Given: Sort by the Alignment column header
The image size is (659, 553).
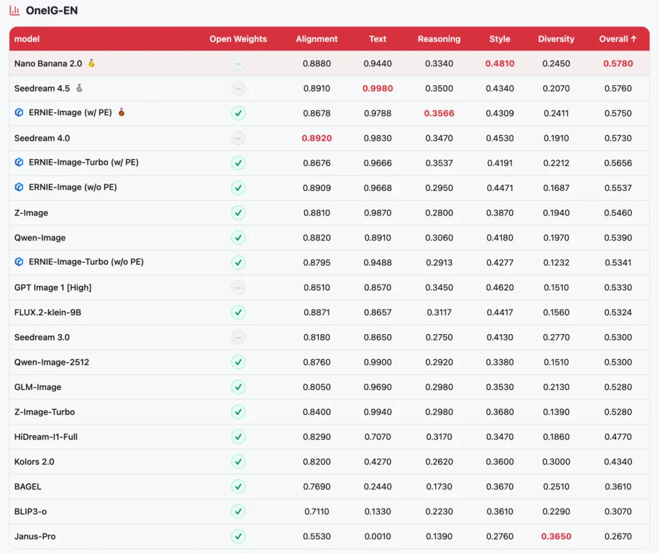Looking at the screenshot, I should pos(317,39).
